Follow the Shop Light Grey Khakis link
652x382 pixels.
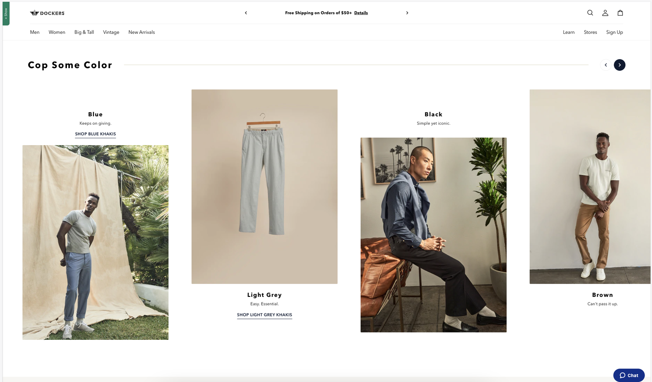265,315
